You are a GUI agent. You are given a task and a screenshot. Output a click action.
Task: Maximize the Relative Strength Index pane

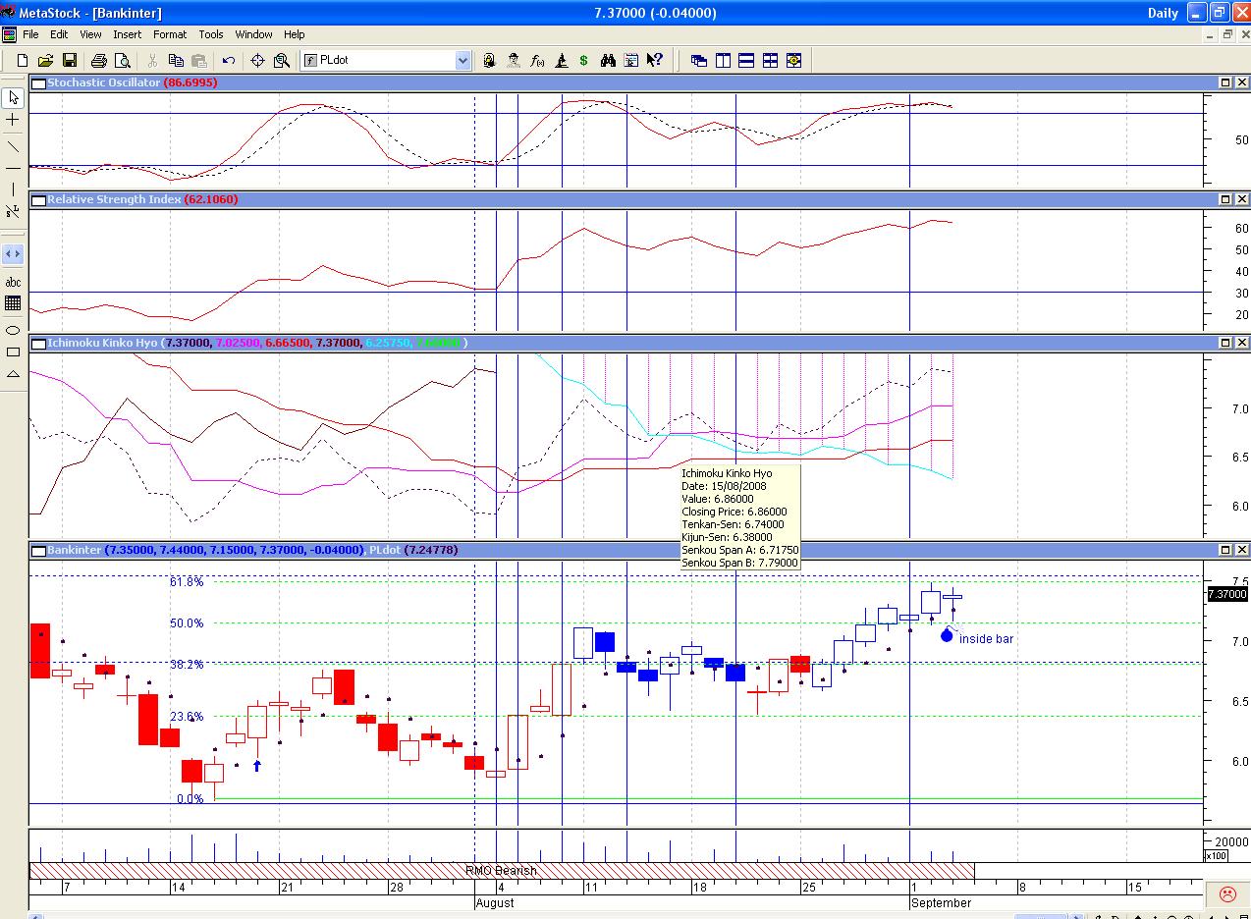1225,199
